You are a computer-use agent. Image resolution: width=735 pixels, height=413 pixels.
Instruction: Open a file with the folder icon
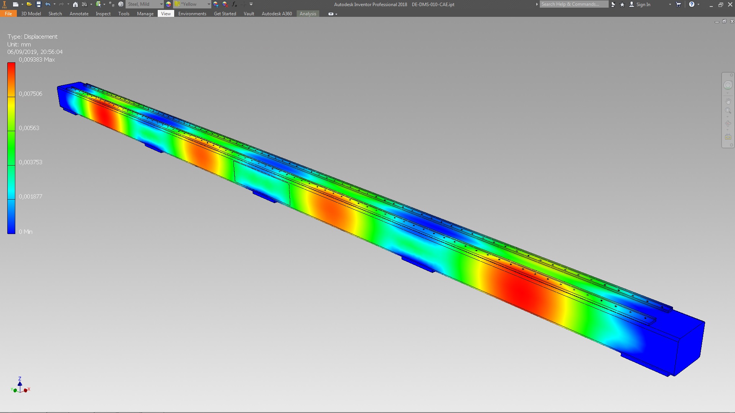pos(29,4)
